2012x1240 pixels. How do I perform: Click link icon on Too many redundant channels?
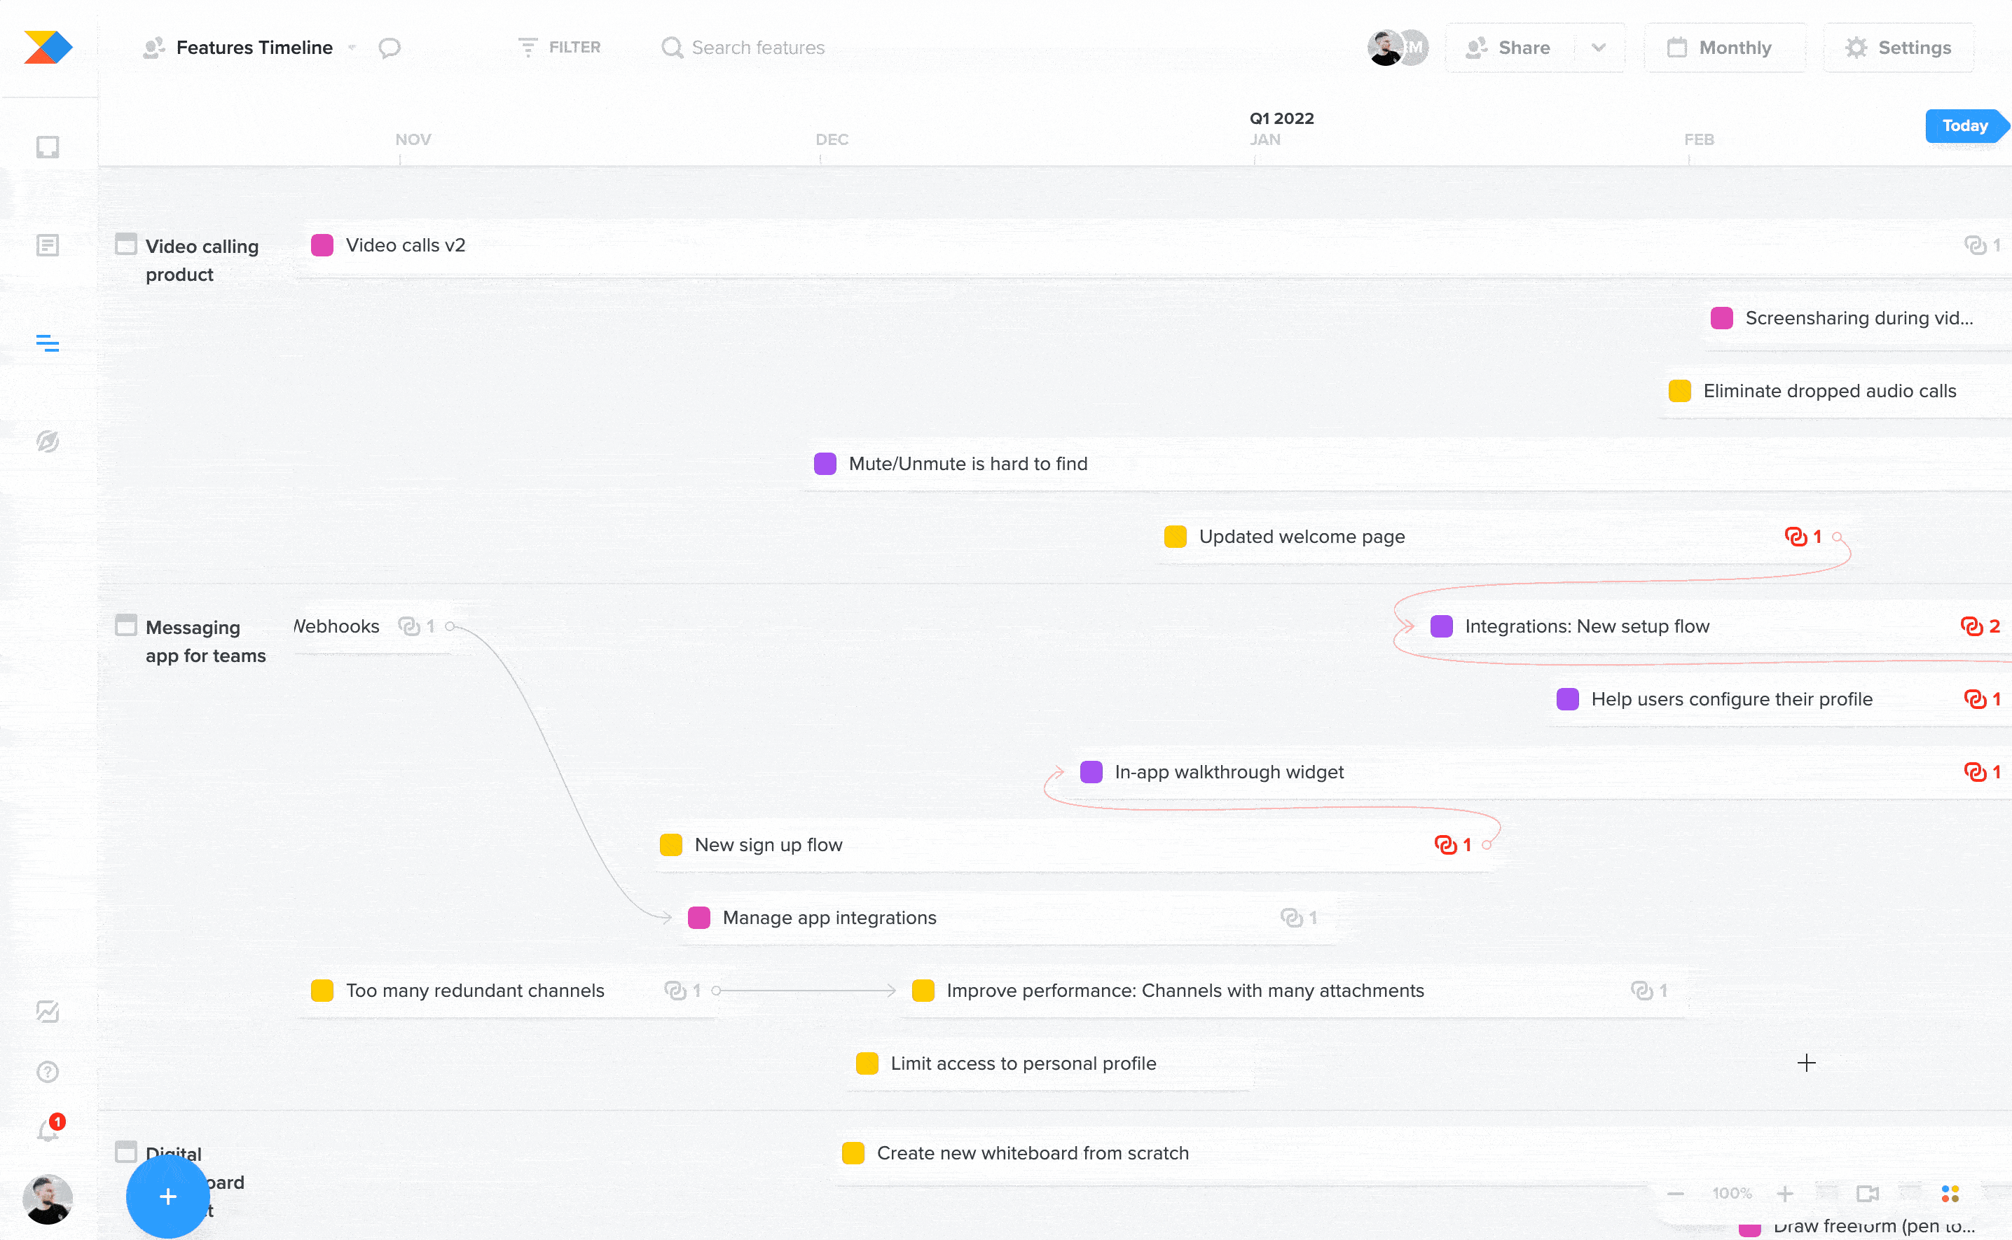[675, 991]
